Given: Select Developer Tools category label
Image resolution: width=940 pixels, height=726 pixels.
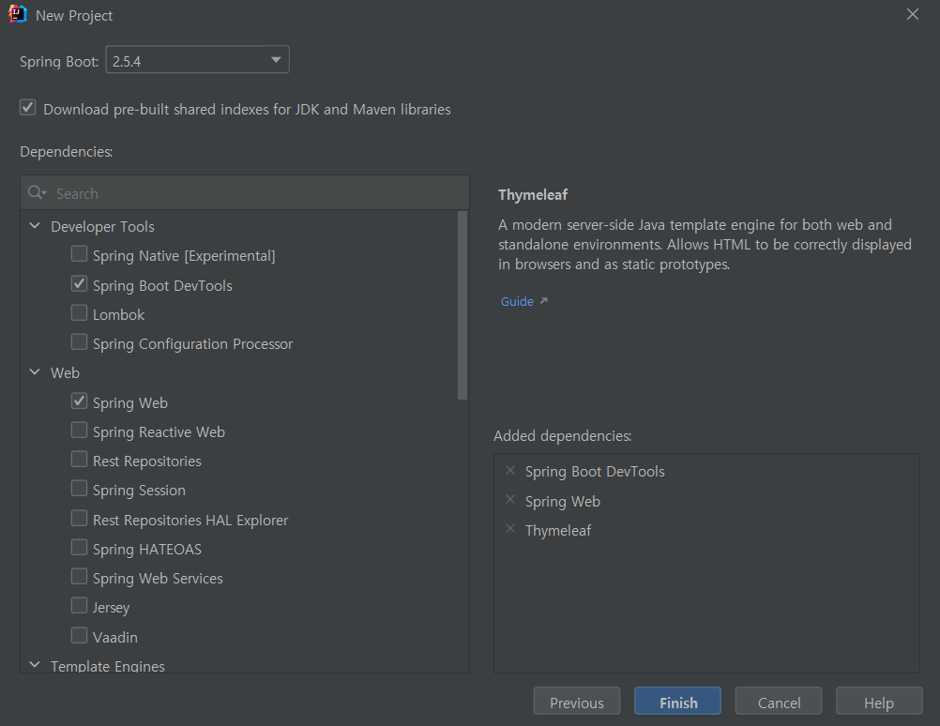Looking at the screenshot, I should click(x=102, y=227).
